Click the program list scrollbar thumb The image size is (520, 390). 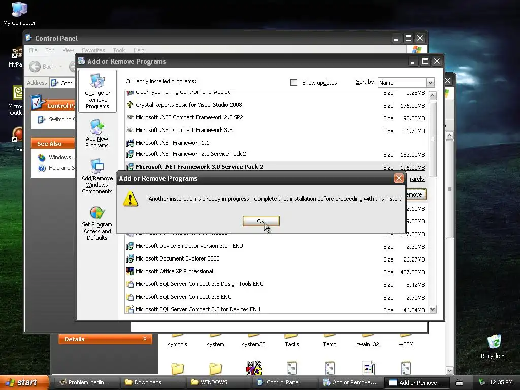[x=433, y=139]
